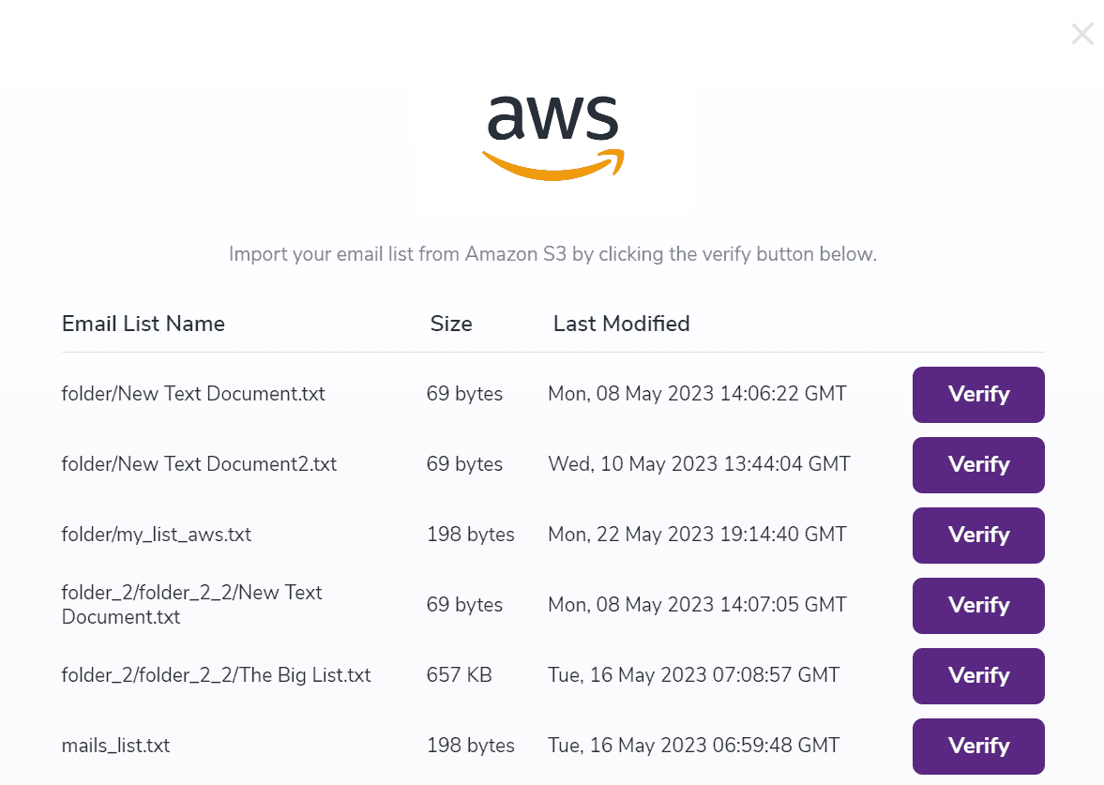Verify the folder_2/folder_2_2/New Text Document.txt list
Screen dimensions: 1104x785
[x=977, y=605]
